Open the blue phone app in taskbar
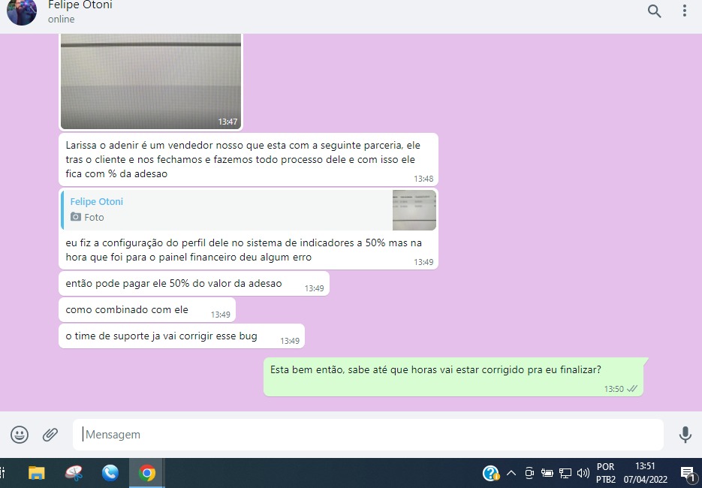The image size is (702, 488). coord(110,473)
